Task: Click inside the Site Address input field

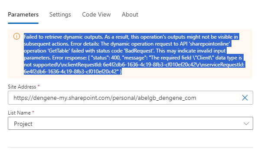Action: coord(130,98)
